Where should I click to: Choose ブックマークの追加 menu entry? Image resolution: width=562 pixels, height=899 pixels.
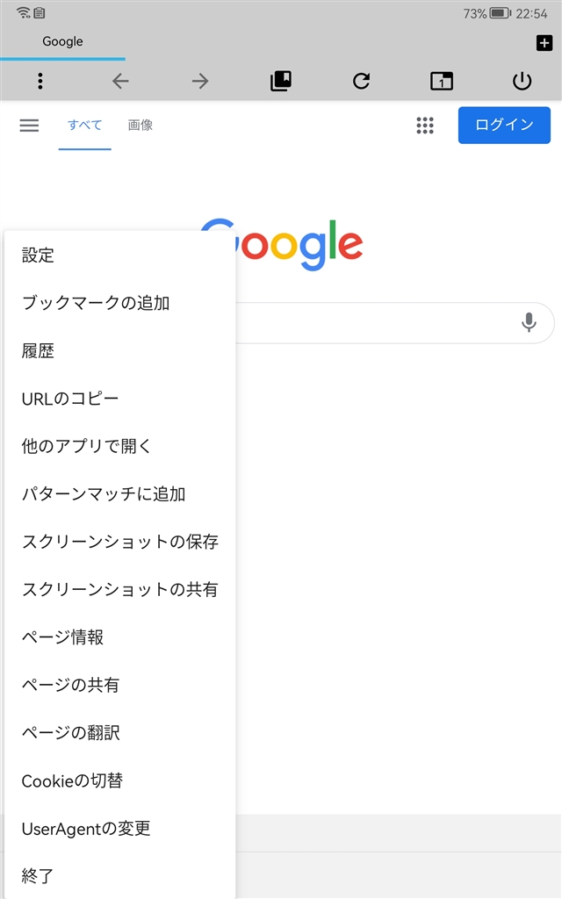coord(96,303)
